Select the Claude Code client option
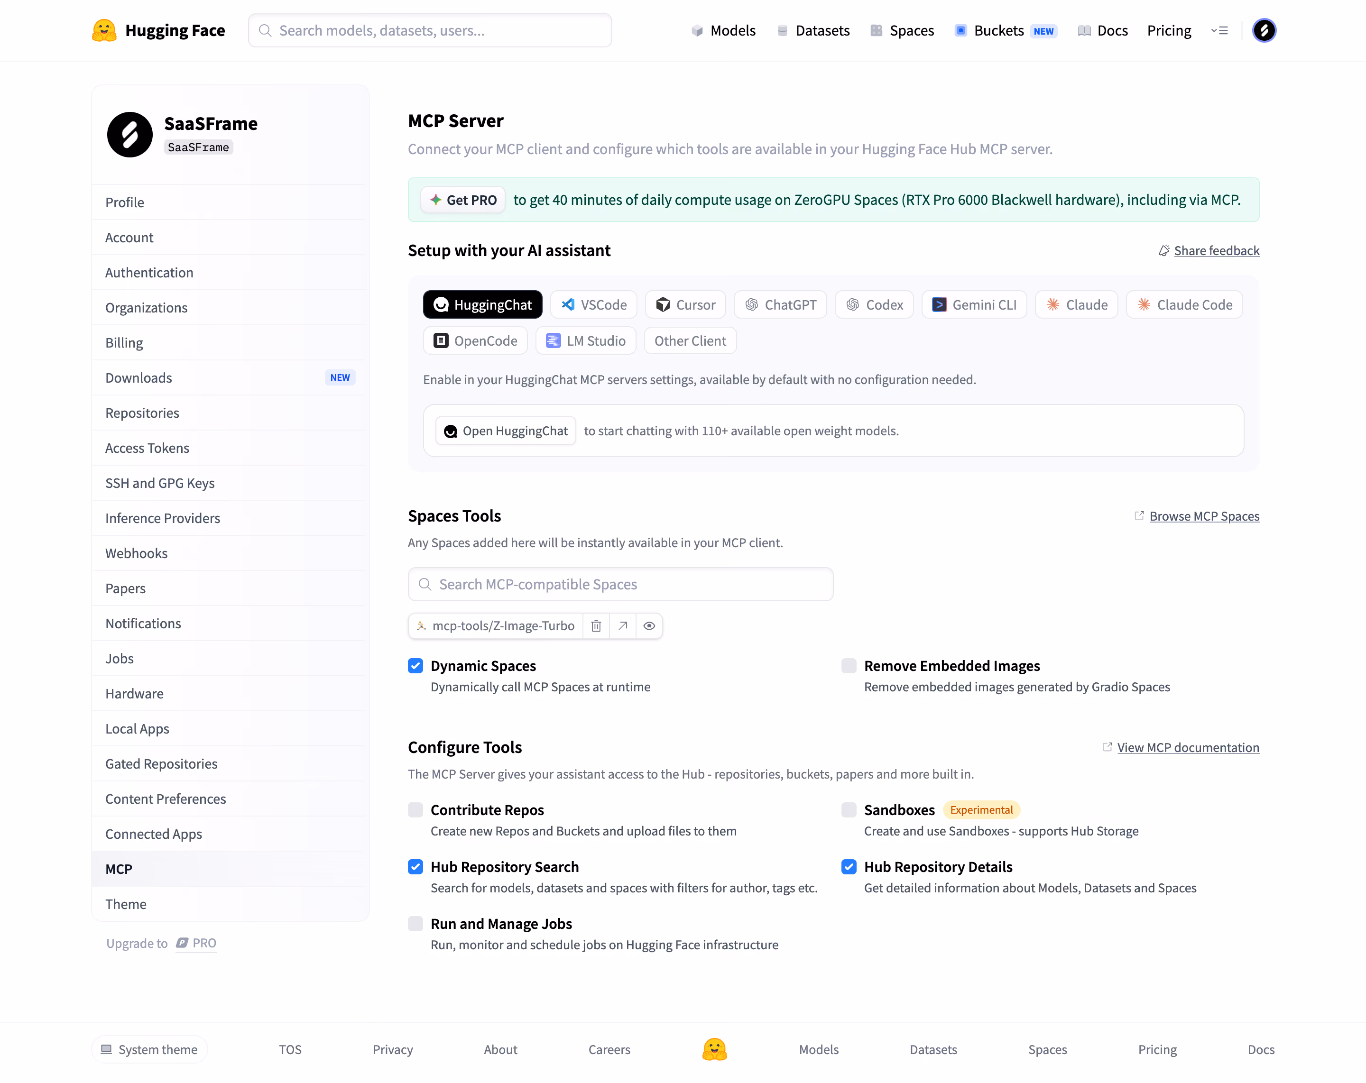1366x1083 pixels. [x=1184, y=304]
